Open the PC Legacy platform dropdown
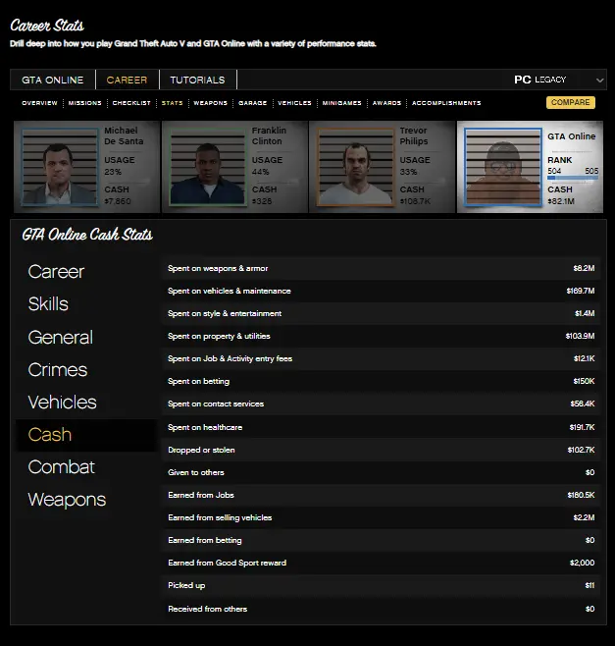Viewport: 615px width, 646px height. [558, 80]
